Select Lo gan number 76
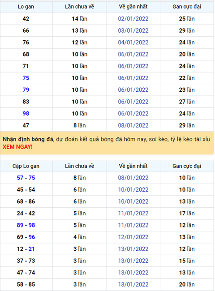 click(x=26, y=43)
